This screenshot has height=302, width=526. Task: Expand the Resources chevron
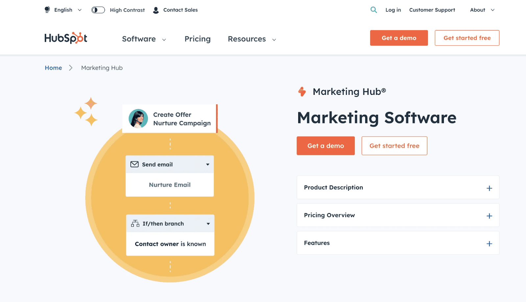pos(274,40)
